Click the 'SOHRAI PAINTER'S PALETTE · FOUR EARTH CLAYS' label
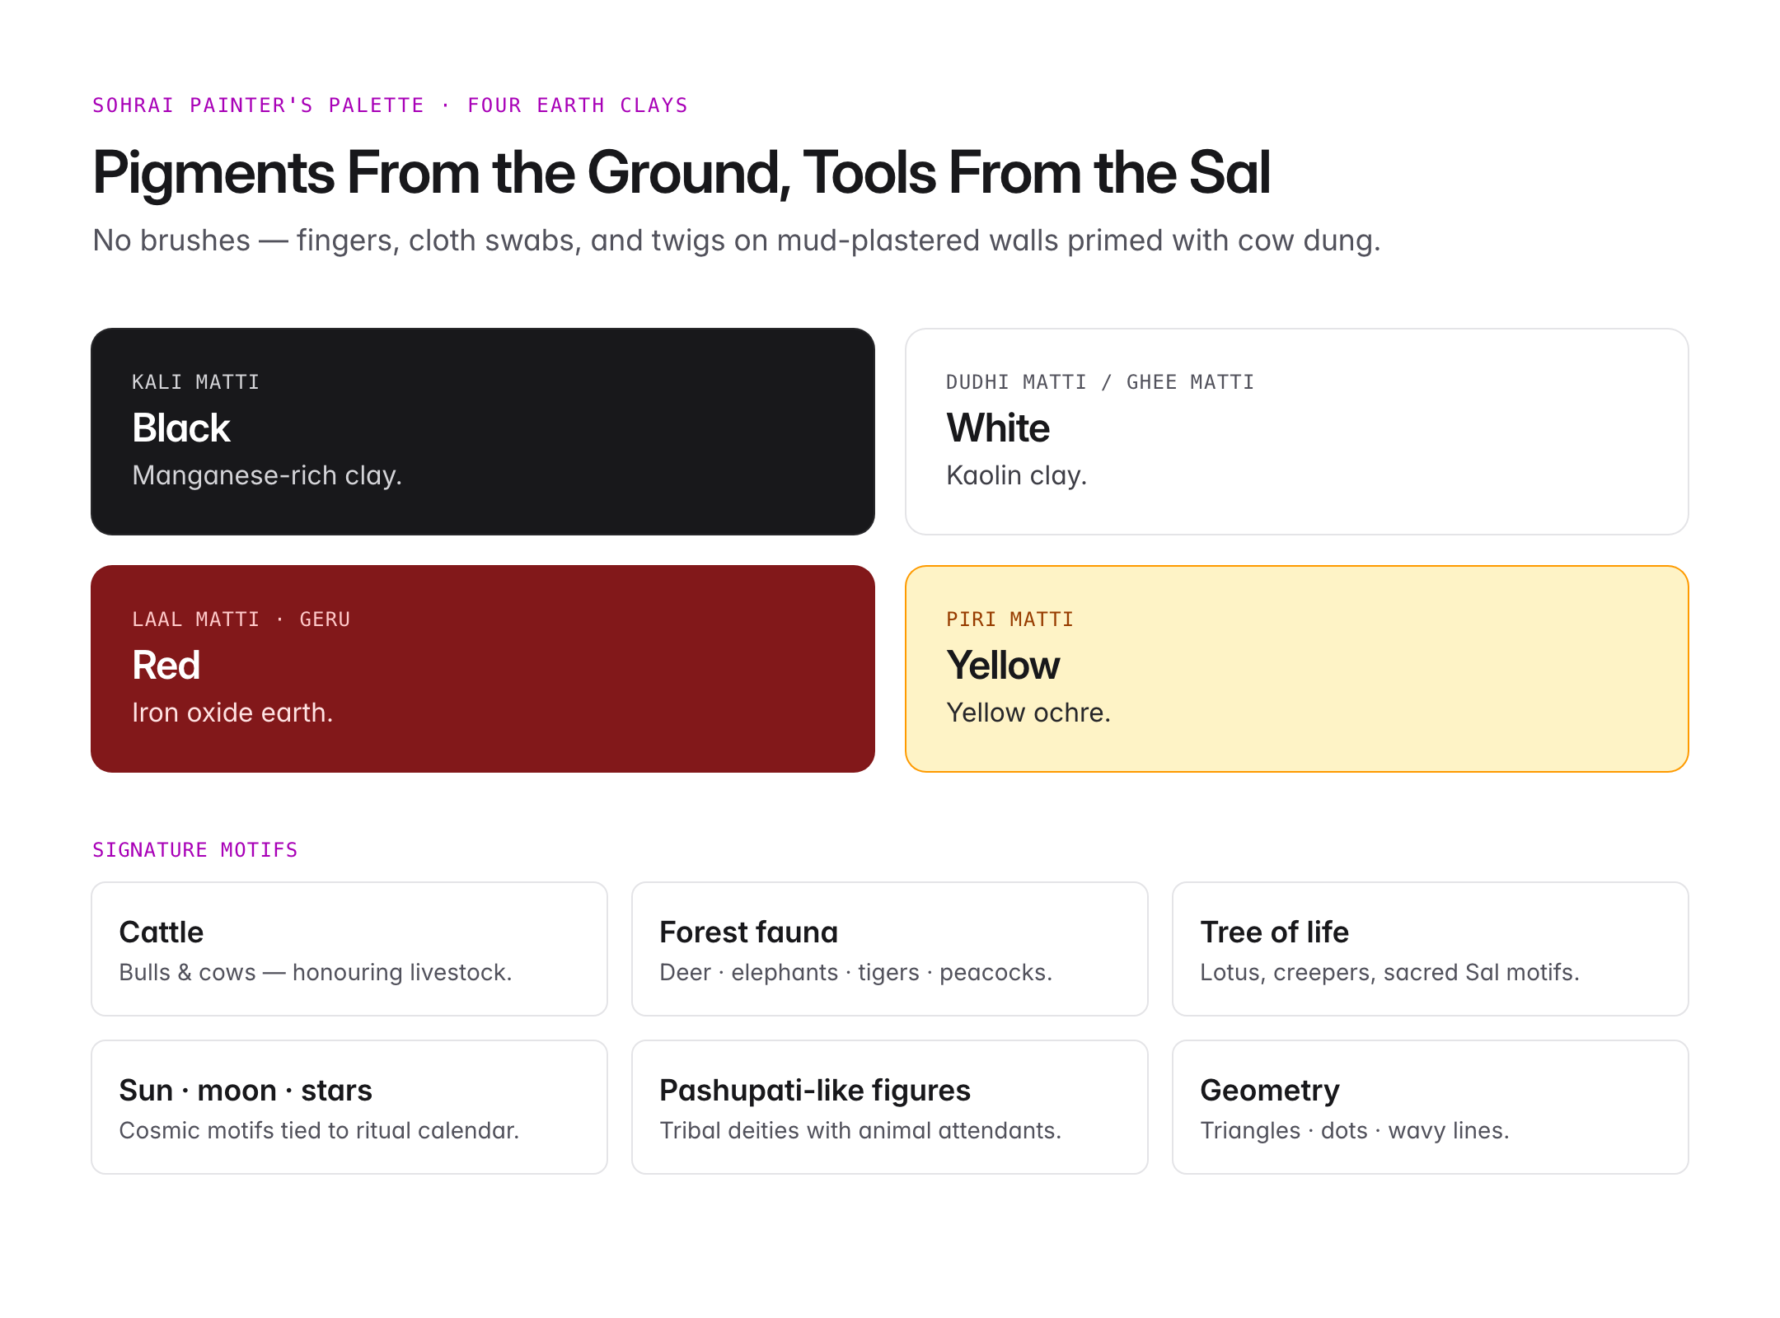This screenshot has width=1780, height=1318. coord(390,105)
